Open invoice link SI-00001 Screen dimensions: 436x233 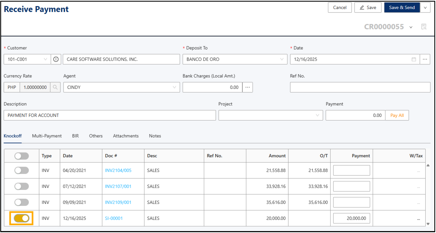point(114,218)
